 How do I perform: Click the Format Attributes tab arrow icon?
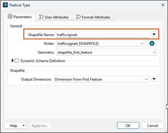point(78,17)
